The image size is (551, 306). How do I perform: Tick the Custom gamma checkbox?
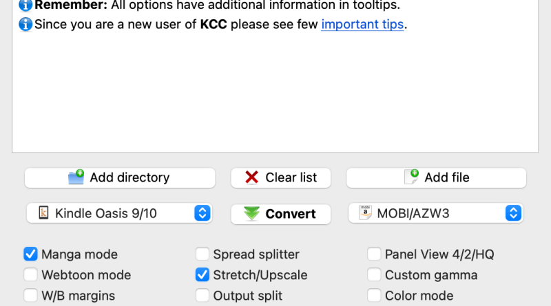pyautogui.click(x=374, y=275)
